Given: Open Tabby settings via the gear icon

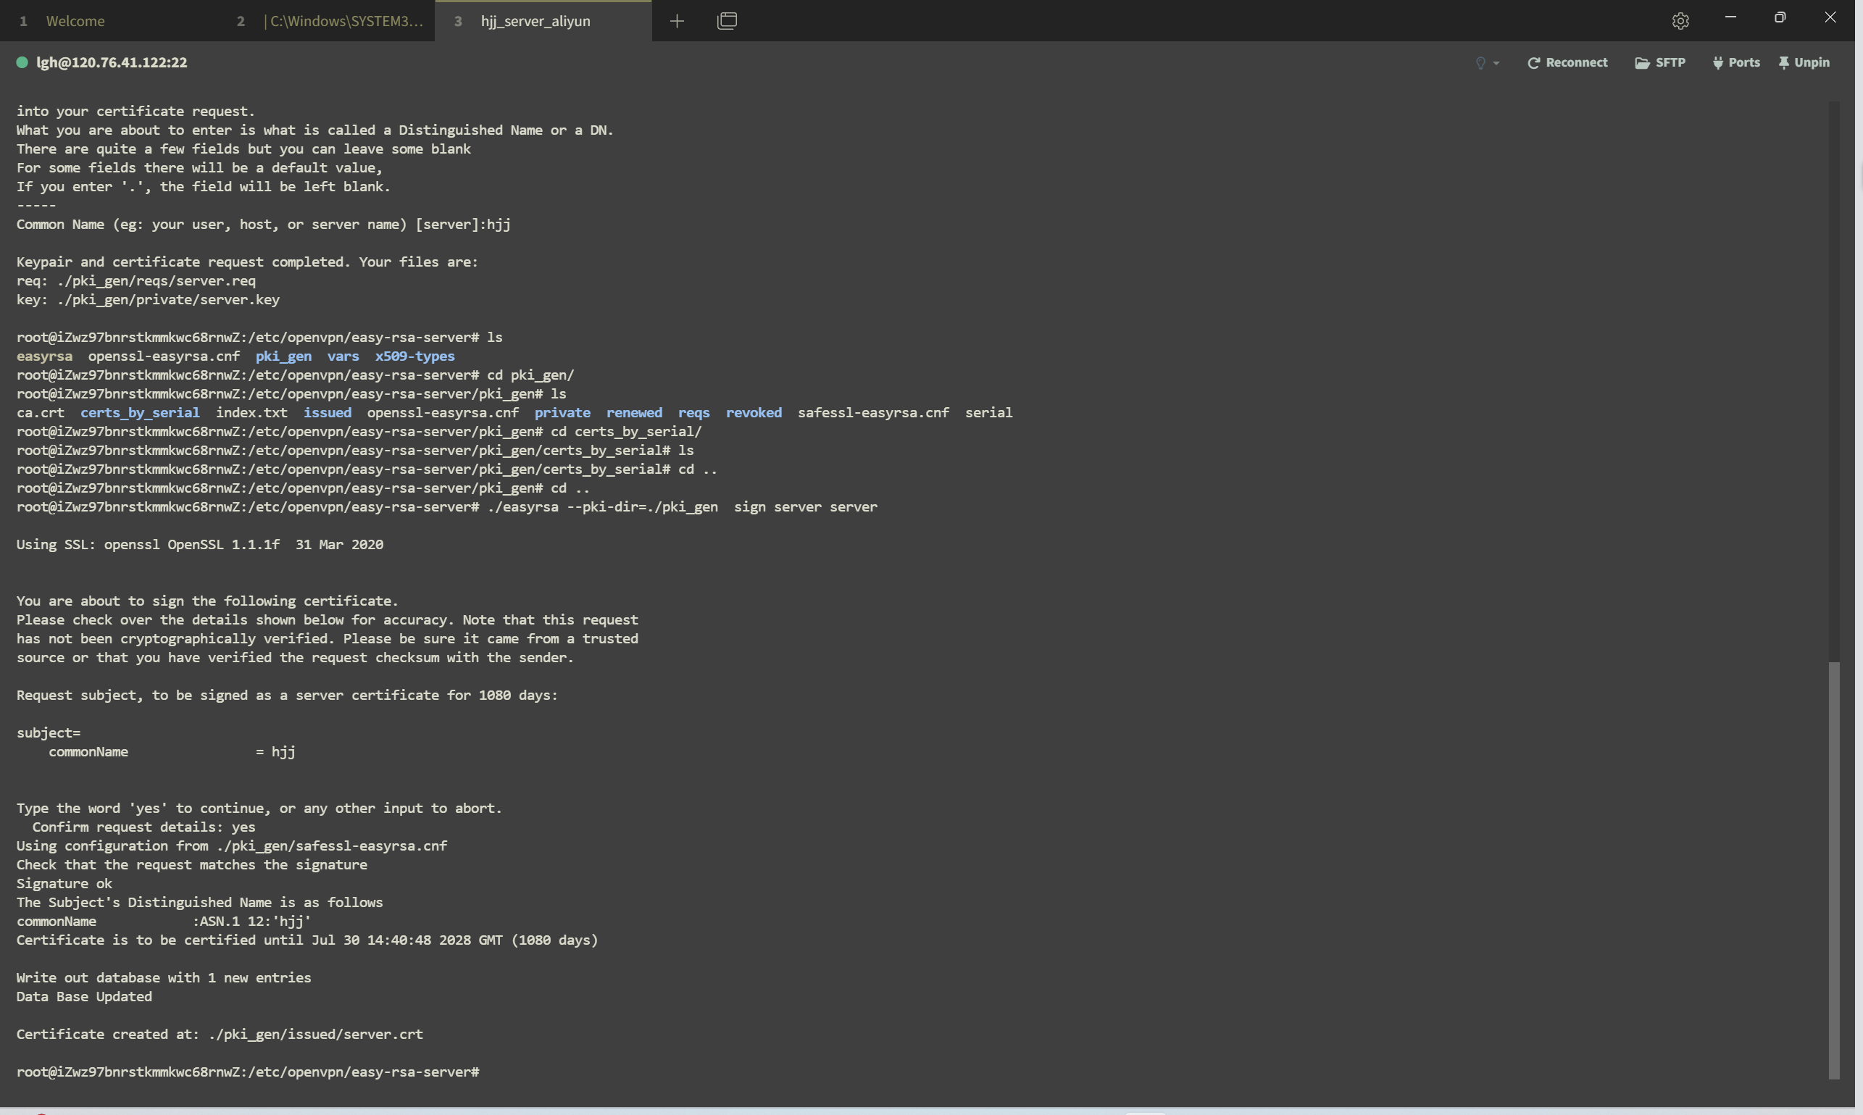Looking at the screenshot, I should (x=1680, y=21).
